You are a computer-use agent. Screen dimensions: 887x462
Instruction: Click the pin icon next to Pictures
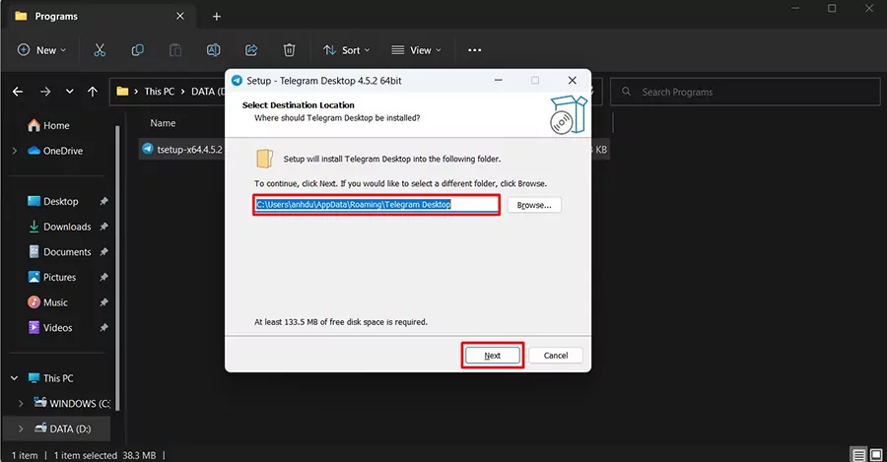[x=104, y=277]
